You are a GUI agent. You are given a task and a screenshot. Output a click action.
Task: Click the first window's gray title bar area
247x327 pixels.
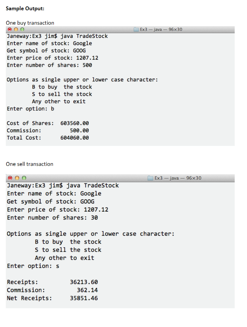point(80,29)
